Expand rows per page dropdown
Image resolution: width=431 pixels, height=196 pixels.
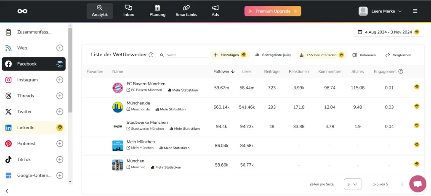click(353, 184)
